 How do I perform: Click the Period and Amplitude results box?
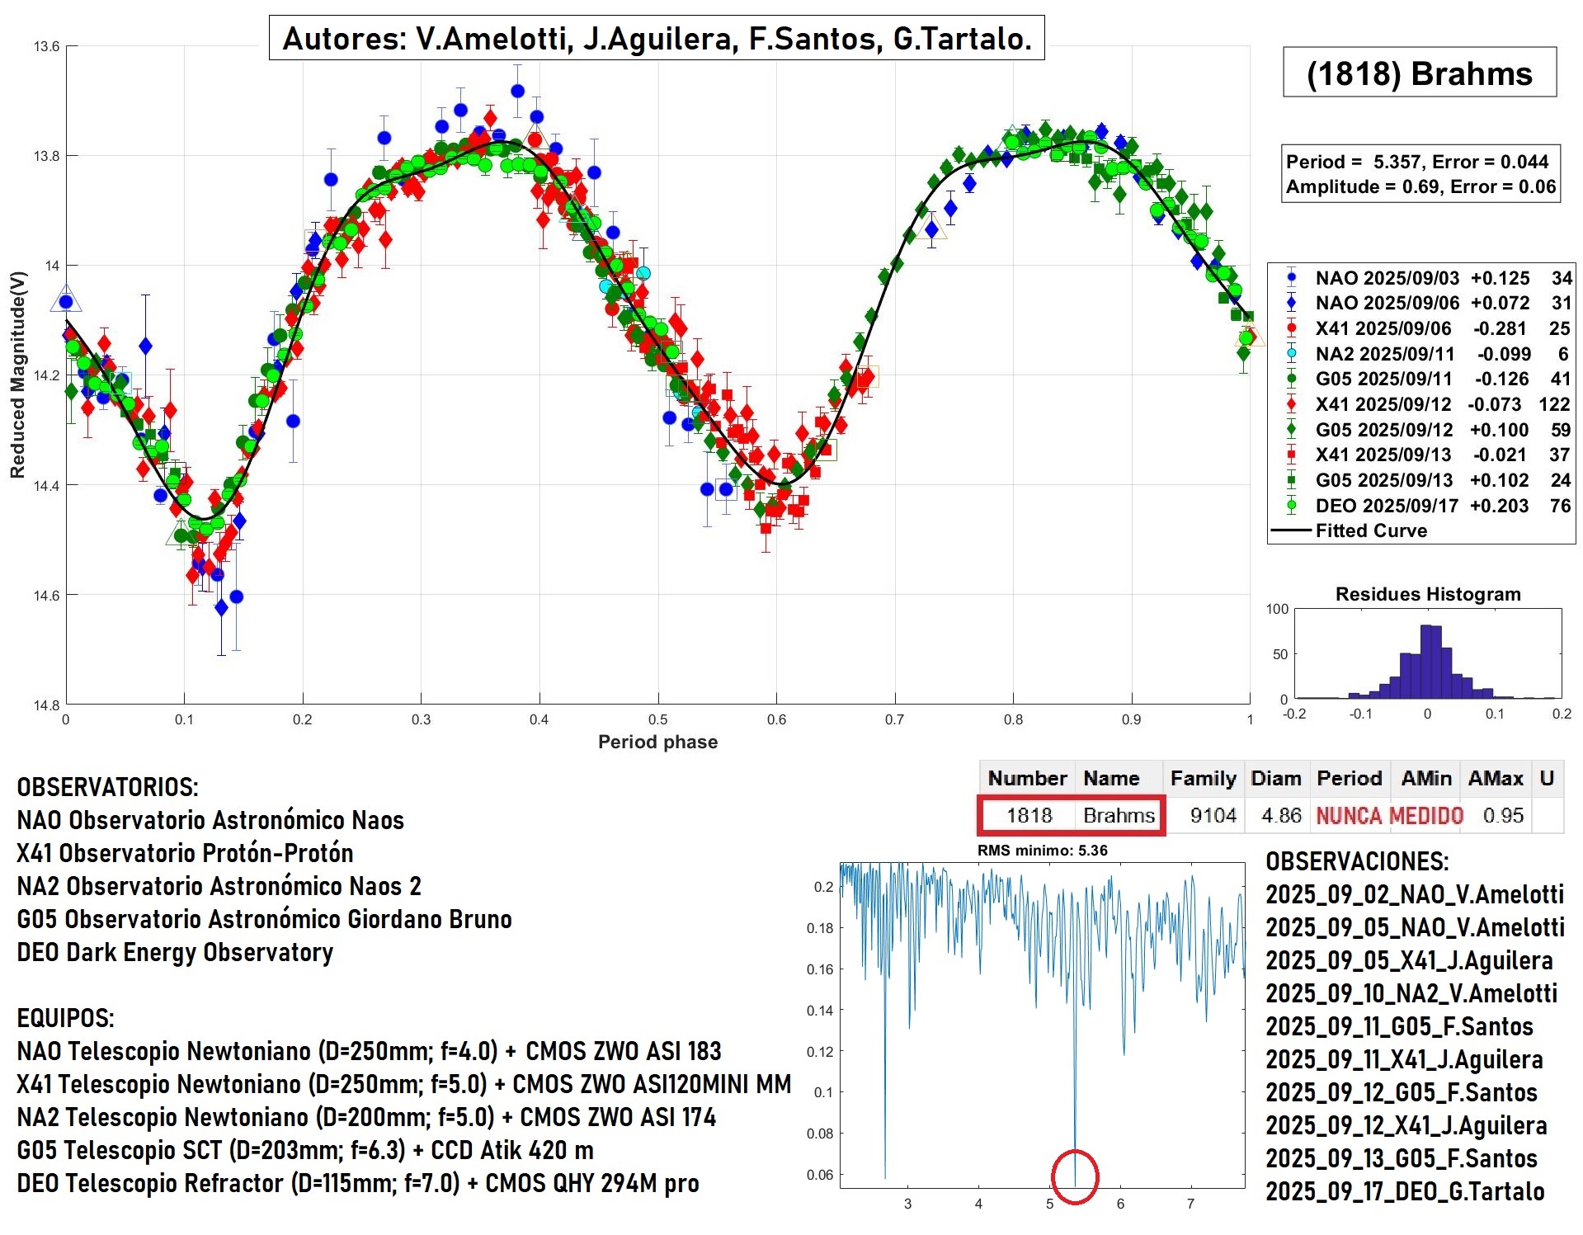(1420, 173)
